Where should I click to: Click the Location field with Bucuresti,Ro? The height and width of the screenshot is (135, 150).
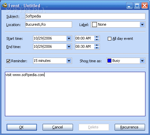pos(48,24)
